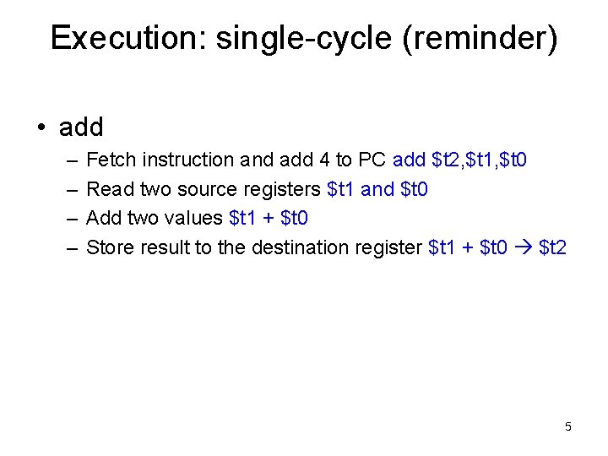Screen dimensions: 608x456
Task: Click the round bullet dot before "add"
Action: click(x=41, y=128)
